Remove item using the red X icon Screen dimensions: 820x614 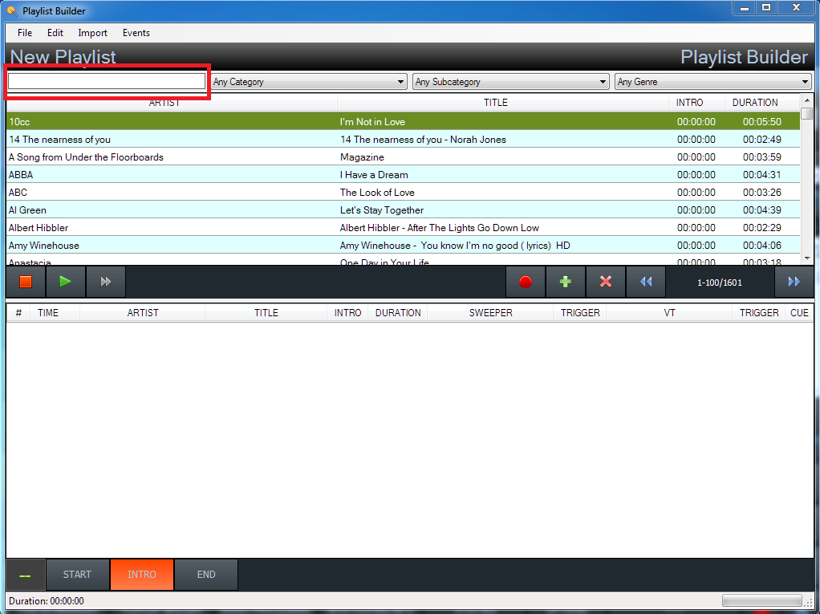tap(606, 282)
